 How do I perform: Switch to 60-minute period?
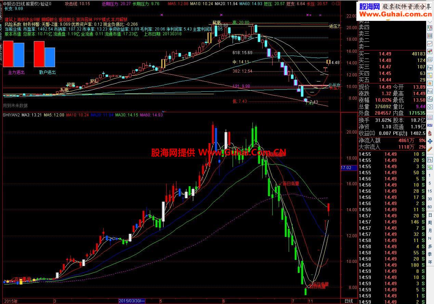pos(430,207)
